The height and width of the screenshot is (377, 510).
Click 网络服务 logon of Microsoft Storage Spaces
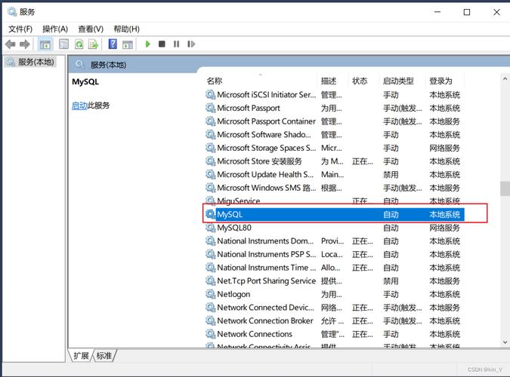(444, 148)
